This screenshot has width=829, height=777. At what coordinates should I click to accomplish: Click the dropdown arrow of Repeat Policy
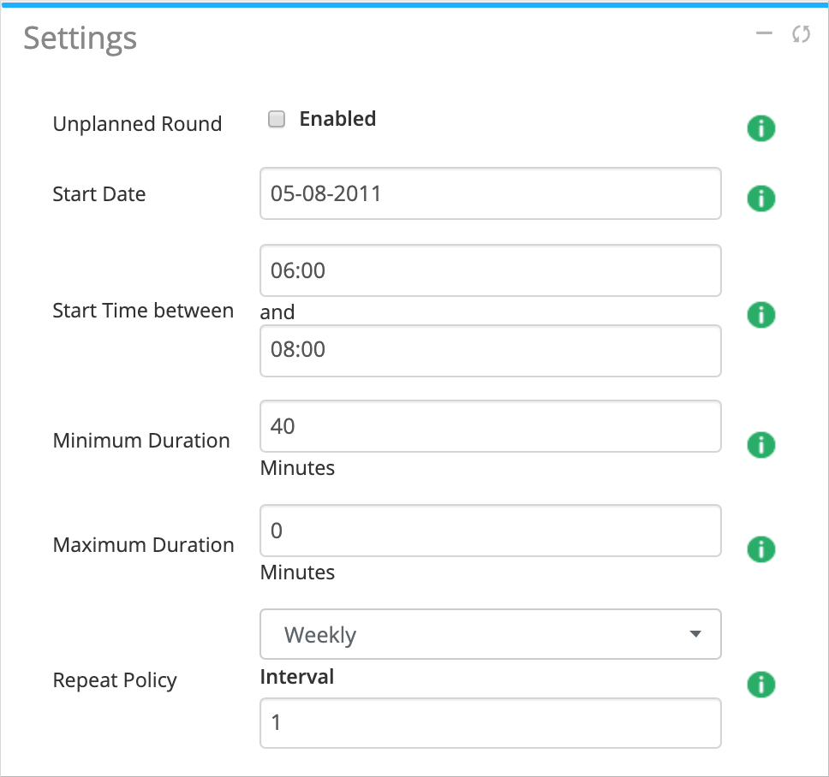[x=695, y=635]
